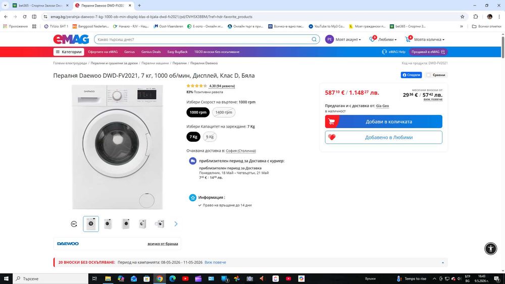Open Genius Deals menu item
Viewport: 505px width, 284px height.
(x=151, y=52)
